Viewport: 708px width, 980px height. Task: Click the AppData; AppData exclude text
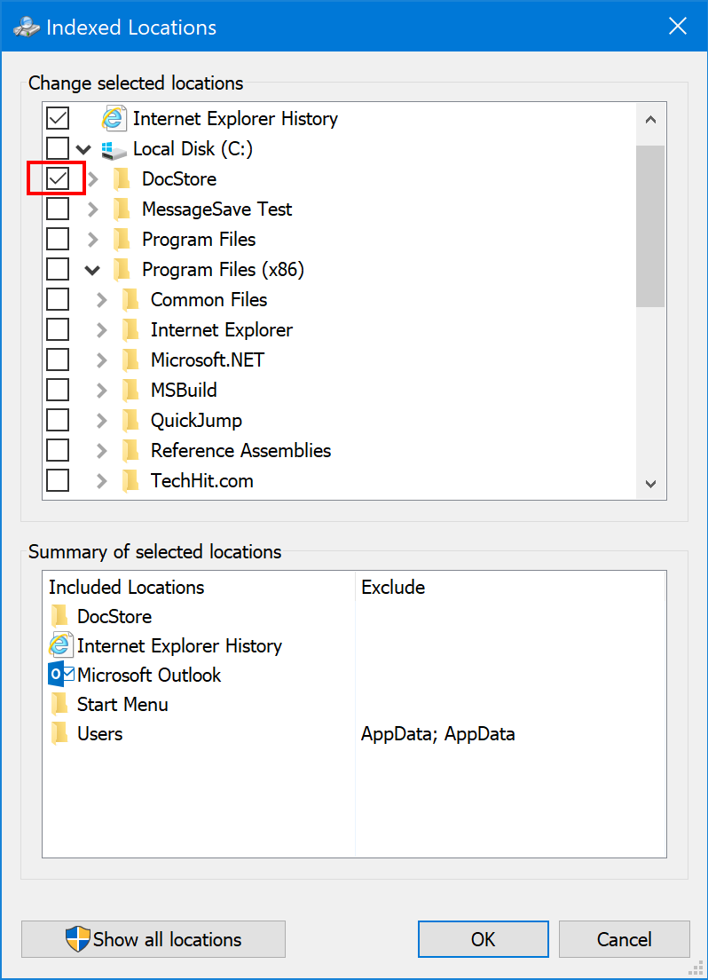pos(438,734)
